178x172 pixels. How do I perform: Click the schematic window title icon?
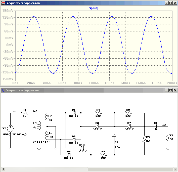pos(3,90)
